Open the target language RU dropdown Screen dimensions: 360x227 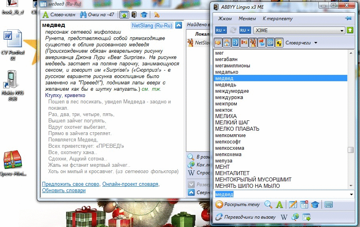click(245, 30)
